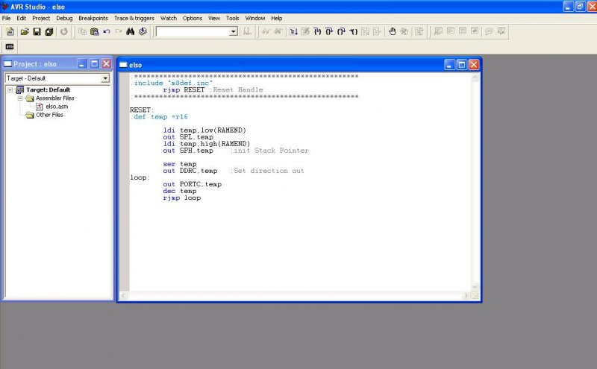Click the editor's vertical scrollbar up arrow
This screenshot has height=369, width=597.
(475, 78)
